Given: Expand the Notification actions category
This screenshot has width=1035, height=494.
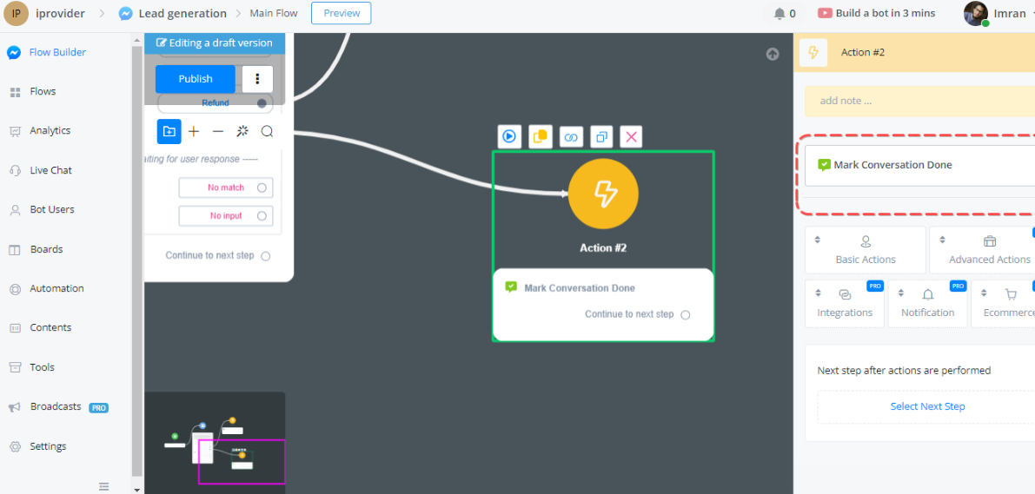Looking at the screenshot, I should (x=927, y=303).
